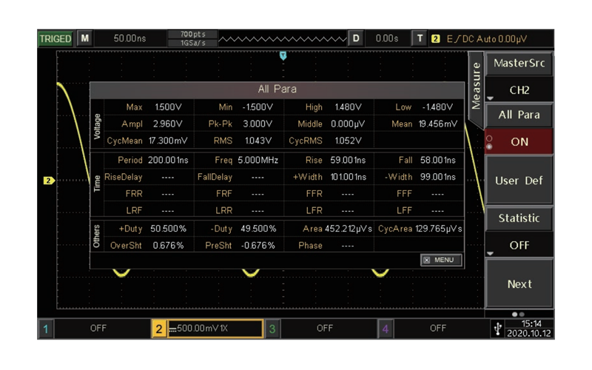This screenshot has width=592, height=370.
Task: Click the 2020.10.12 date display
Action: (529, 334)
